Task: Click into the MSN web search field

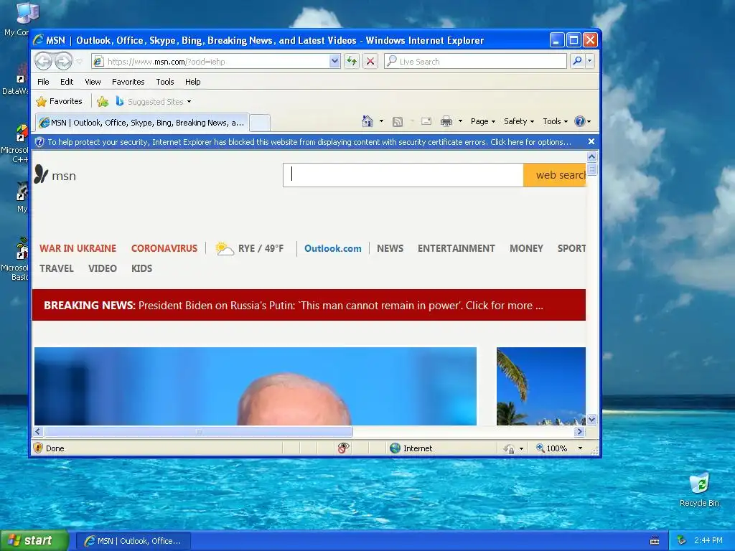Action: pyautogui.click(x=403, y=175)
